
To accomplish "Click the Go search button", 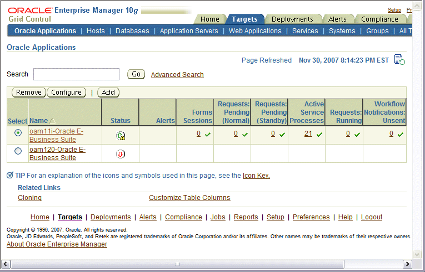I will (136, 74).
